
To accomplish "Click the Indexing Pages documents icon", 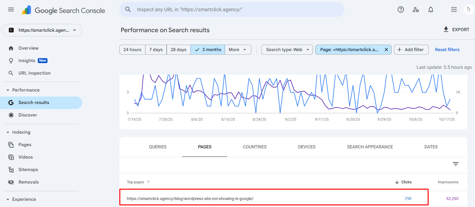I will pos(11,145).
